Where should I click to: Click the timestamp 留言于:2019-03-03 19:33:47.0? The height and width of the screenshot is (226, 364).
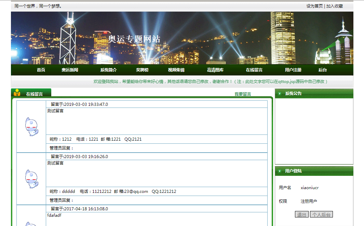pyautogui.click(x=79, y=104)
